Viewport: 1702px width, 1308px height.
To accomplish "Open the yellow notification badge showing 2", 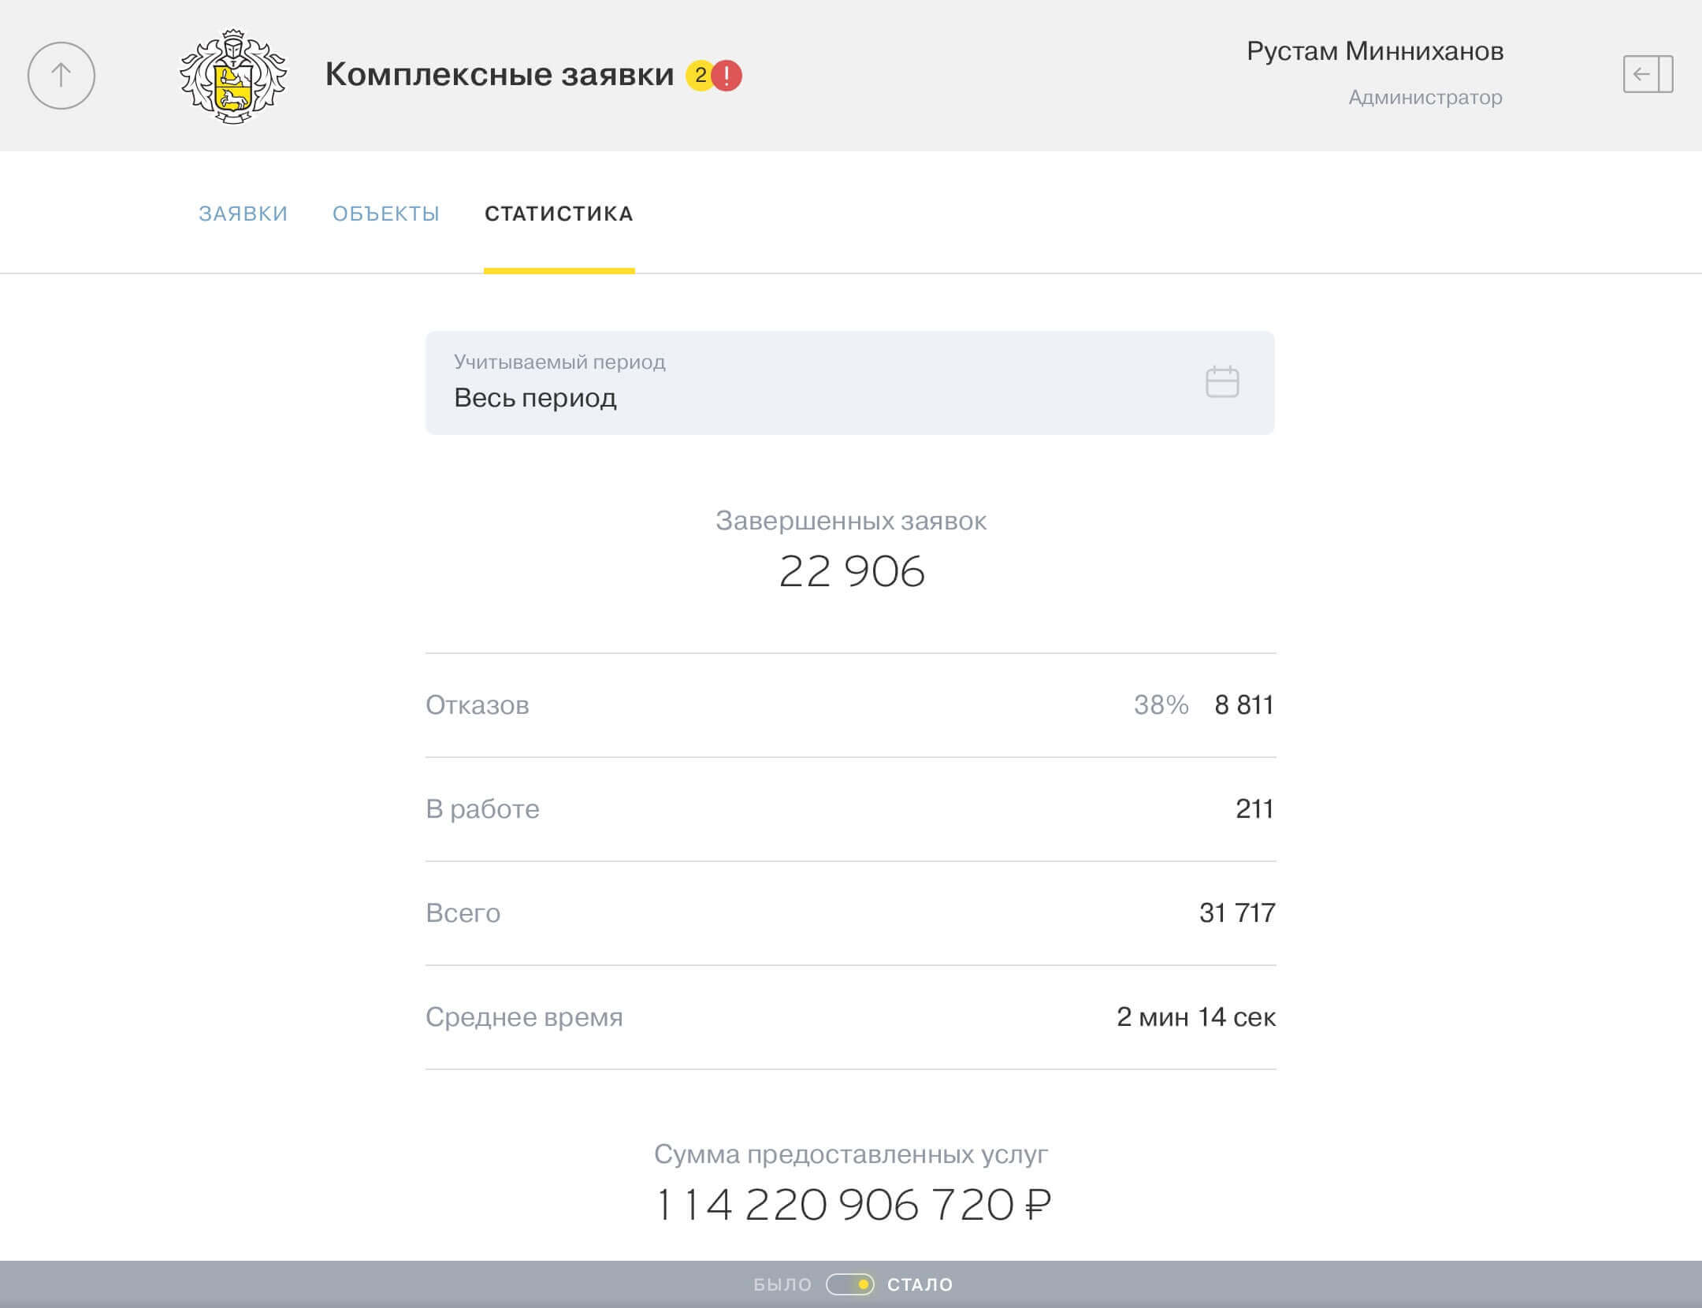I will pyautogui.click(x=699, y=76).
